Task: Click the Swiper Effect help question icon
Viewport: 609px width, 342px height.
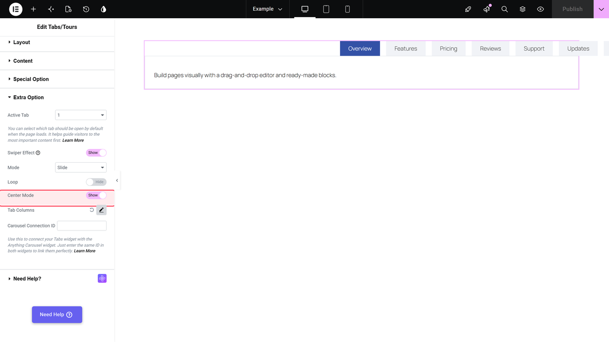Action: tap(38, 153)
